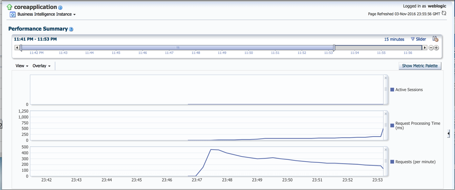Refresh the page using the refresh icon
Image resolution: width=455 pixels, height=190 pixels.
point(444,13)
